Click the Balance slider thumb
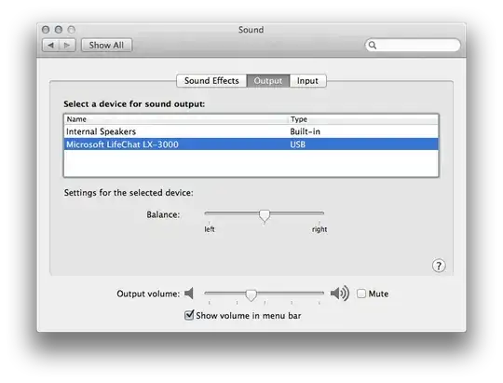This screenshot has width=503, height=383. 265,215
